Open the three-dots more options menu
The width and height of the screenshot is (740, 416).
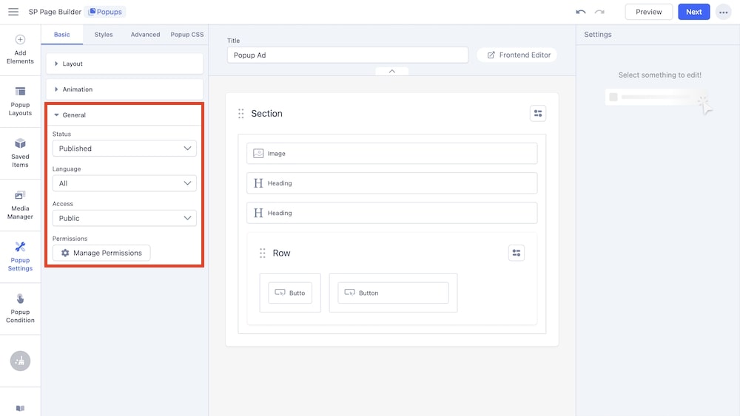[723, 12]
